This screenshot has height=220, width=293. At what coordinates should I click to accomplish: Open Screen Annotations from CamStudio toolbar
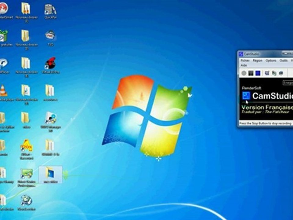tap(281, 73)
